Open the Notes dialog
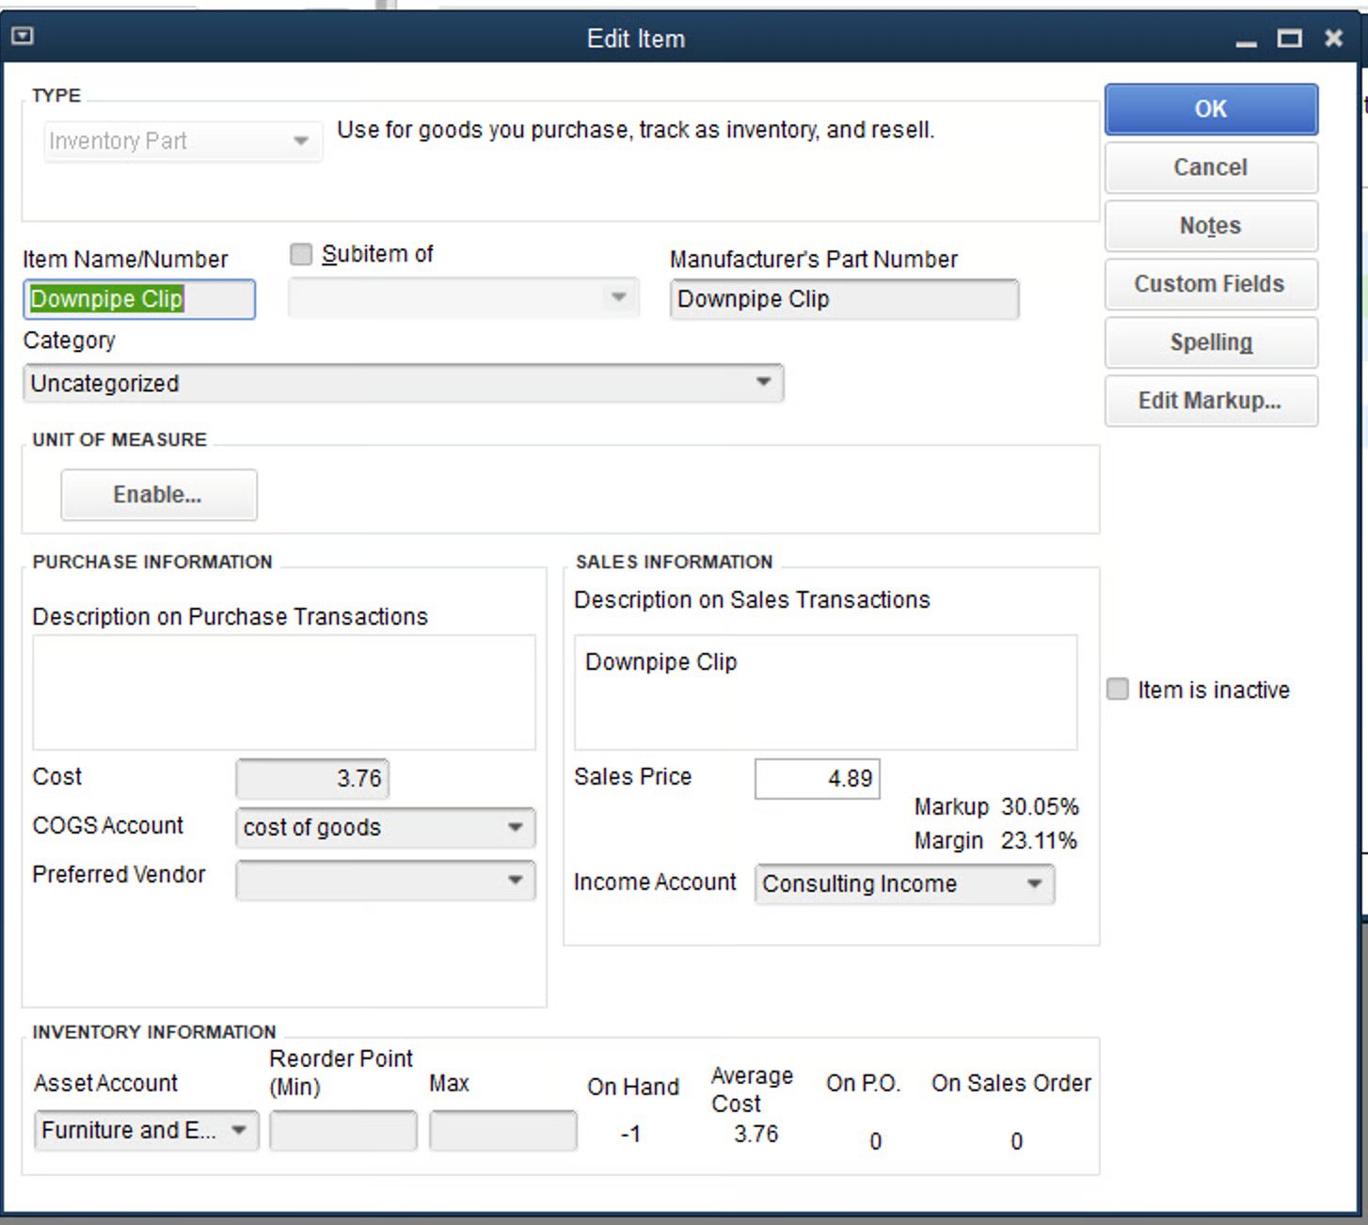Screen dimensions: 1368x1225 point(1211,226)
